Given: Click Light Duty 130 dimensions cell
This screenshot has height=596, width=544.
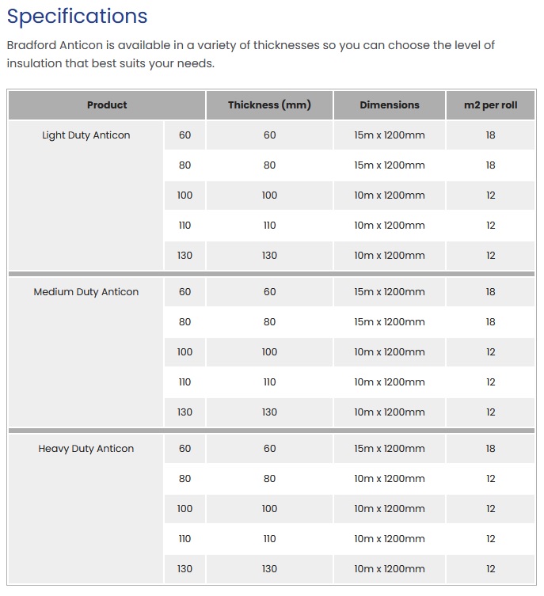Looking at the screenshot, I should 390,256.
